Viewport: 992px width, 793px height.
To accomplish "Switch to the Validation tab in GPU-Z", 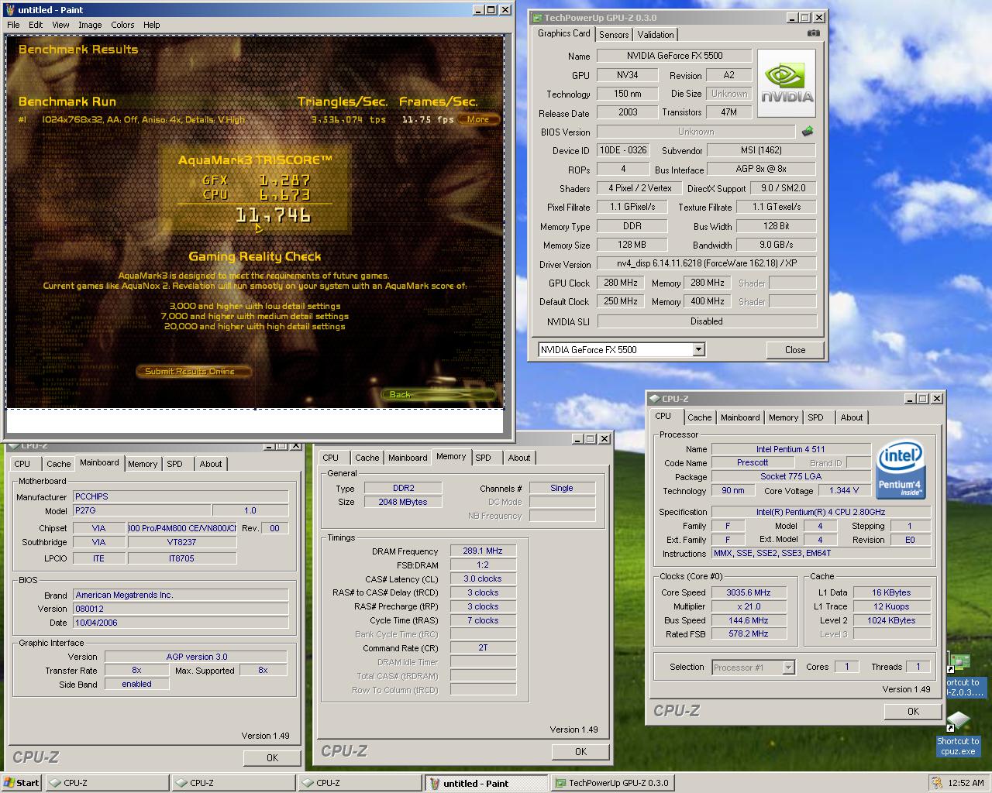I will click(656, 35).
